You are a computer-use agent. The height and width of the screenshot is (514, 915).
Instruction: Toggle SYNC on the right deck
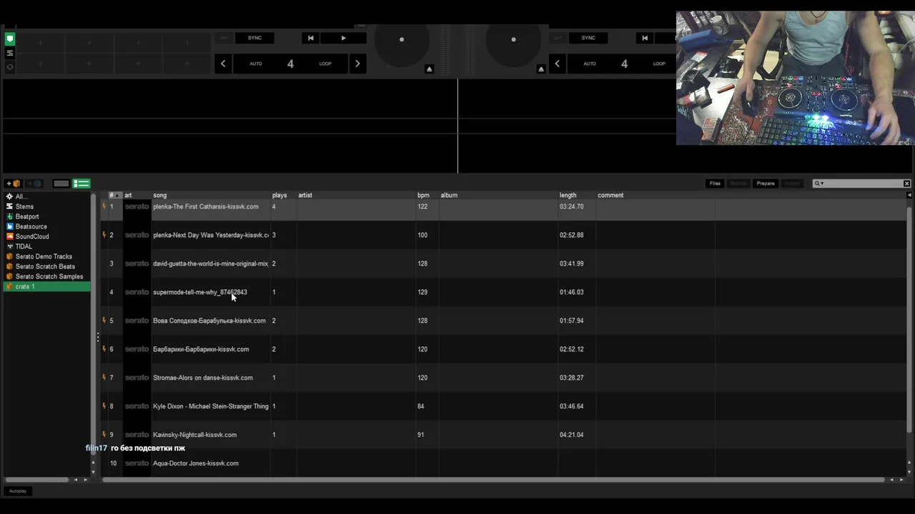click(x=588, y=38)
